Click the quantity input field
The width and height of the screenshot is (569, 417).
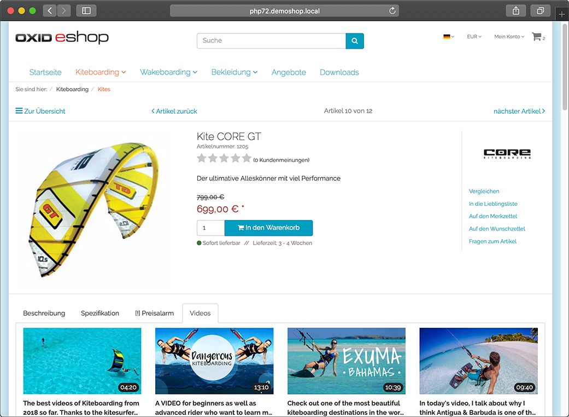(210, 228)
